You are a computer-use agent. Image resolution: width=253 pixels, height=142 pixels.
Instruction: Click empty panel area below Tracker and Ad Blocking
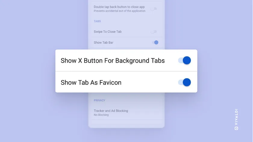[x=126, y=124]
